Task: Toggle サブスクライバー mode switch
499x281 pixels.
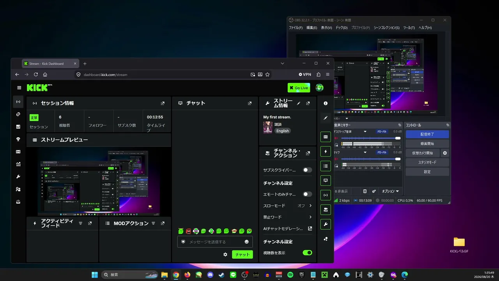Action: 308,170
